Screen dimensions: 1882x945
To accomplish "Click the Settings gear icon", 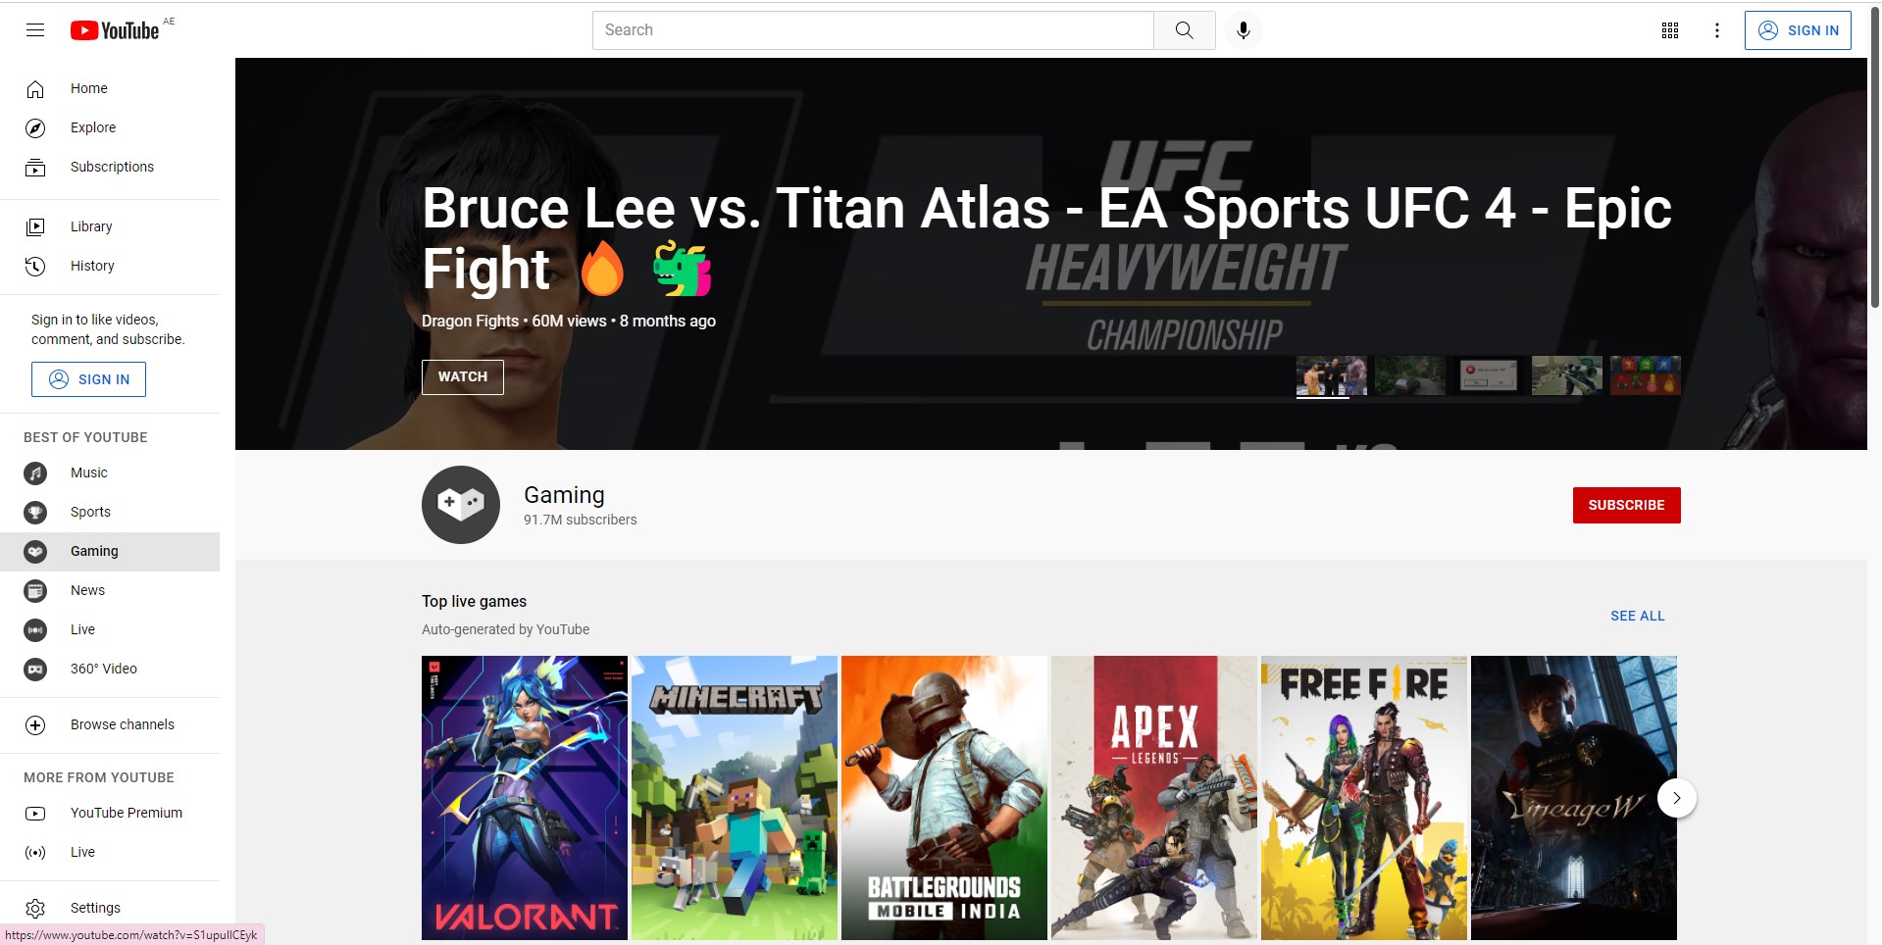I will [35, 909].
